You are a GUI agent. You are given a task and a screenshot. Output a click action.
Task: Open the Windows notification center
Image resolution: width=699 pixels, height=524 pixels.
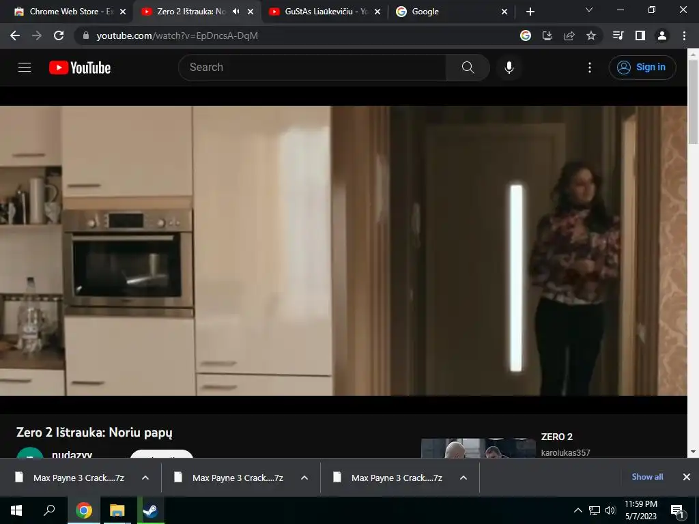click(x=677, y=510)
